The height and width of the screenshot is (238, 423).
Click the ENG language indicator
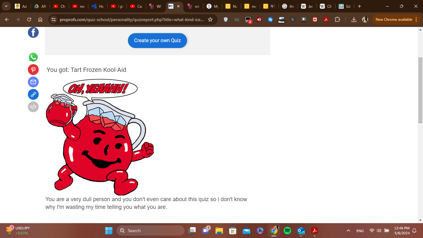360,231
